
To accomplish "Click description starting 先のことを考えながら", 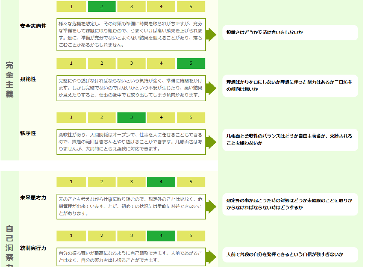I will click(131, 206).
